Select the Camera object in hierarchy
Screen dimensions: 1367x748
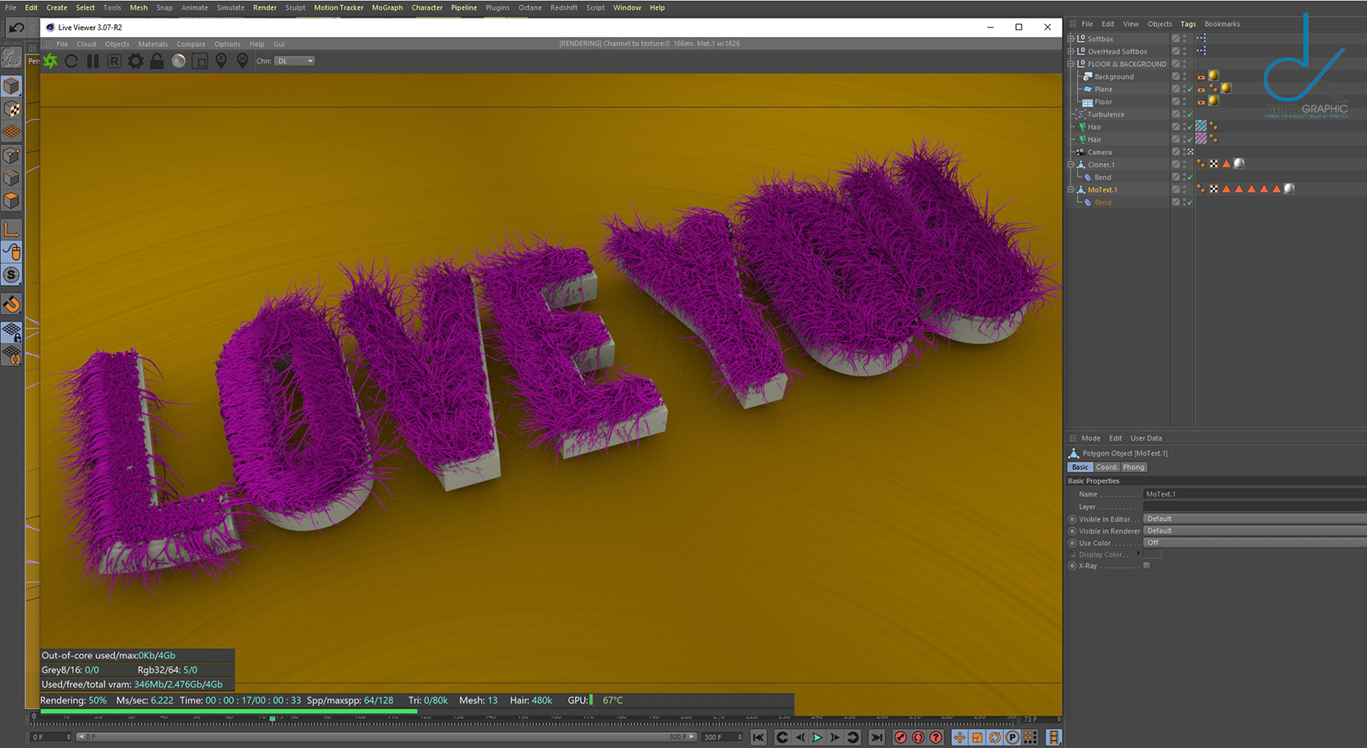point(1099,152)
